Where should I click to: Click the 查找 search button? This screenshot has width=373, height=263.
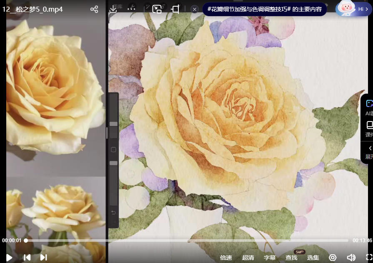point(291,258)
